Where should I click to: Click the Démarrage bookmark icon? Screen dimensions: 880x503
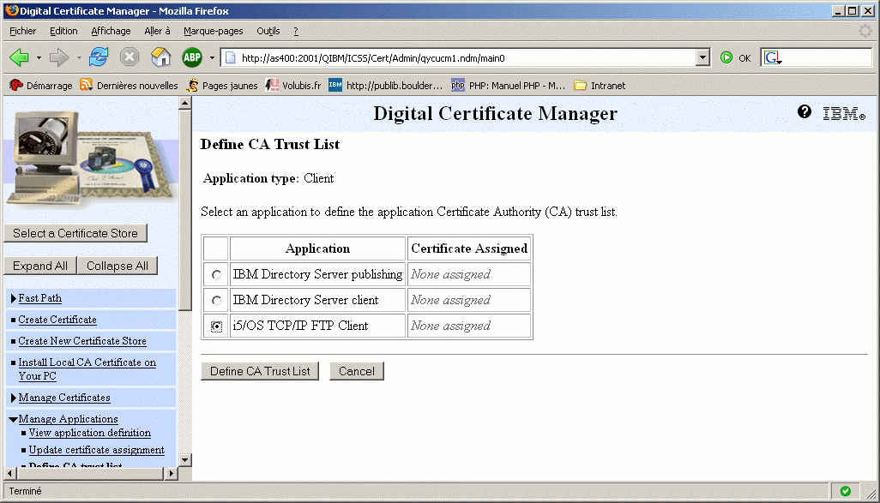point(16,85)
